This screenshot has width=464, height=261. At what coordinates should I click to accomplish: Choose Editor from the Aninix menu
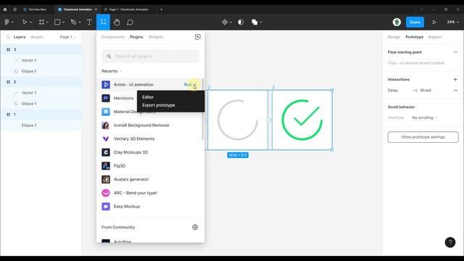coord(148,97)
